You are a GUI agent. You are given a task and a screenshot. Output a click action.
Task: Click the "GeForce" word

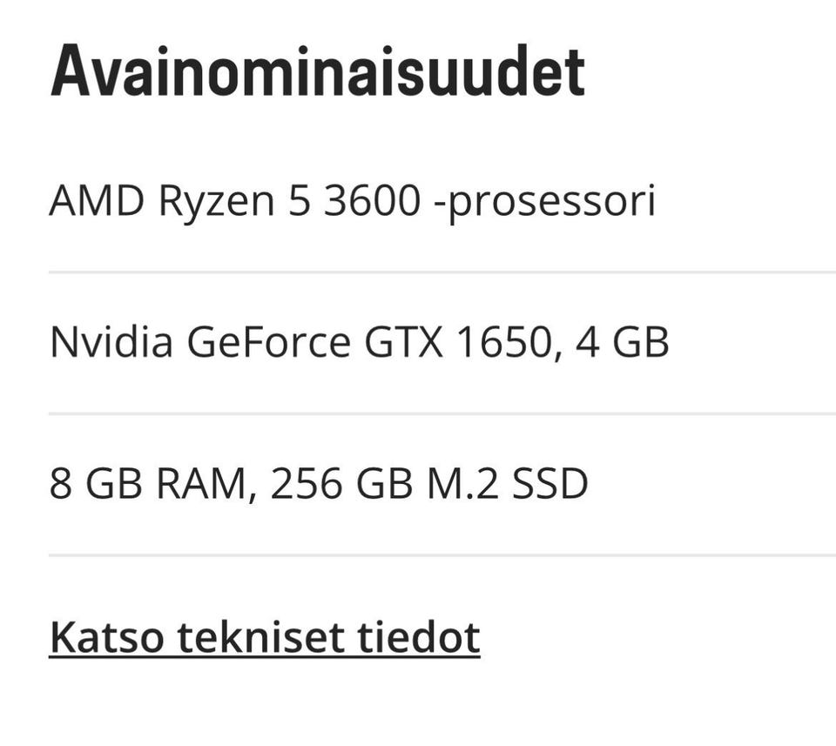[x=269, y=342]
